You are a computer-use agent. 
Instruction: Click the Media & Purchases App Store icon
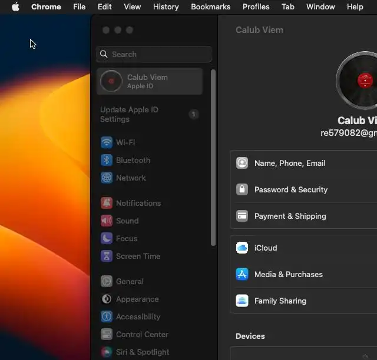pyautogui.click(x=242, y=274)
